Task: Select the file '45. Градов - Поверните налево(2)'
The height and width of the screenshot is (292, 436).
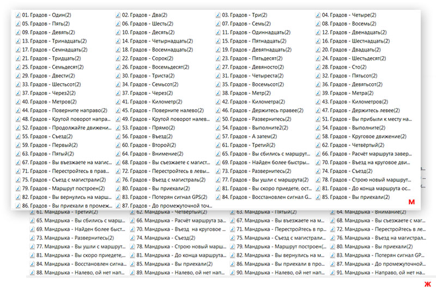Action: pyautogui.click(x=160, y=110)
